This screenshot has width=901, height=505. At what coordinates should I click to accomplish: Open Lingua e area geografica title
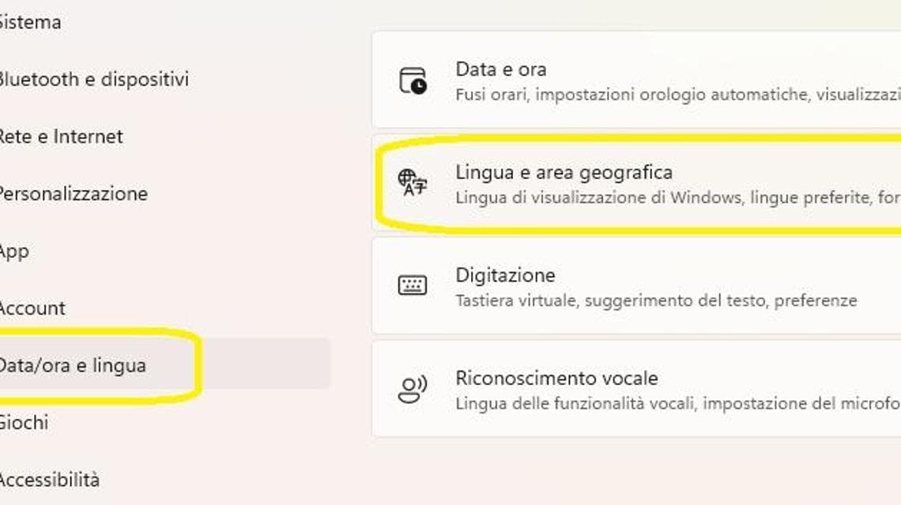tap(564, 172)
